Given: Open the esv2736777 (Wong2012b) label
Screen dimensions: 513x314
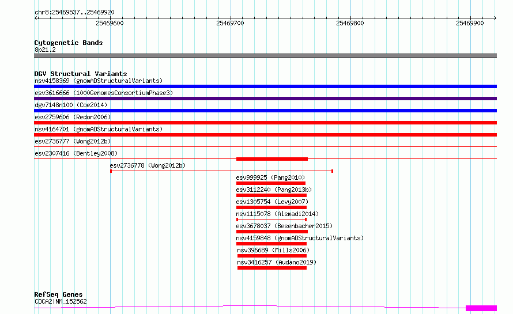Looking at the screenshot, I should pyautogui.click(x=73, y=141).
